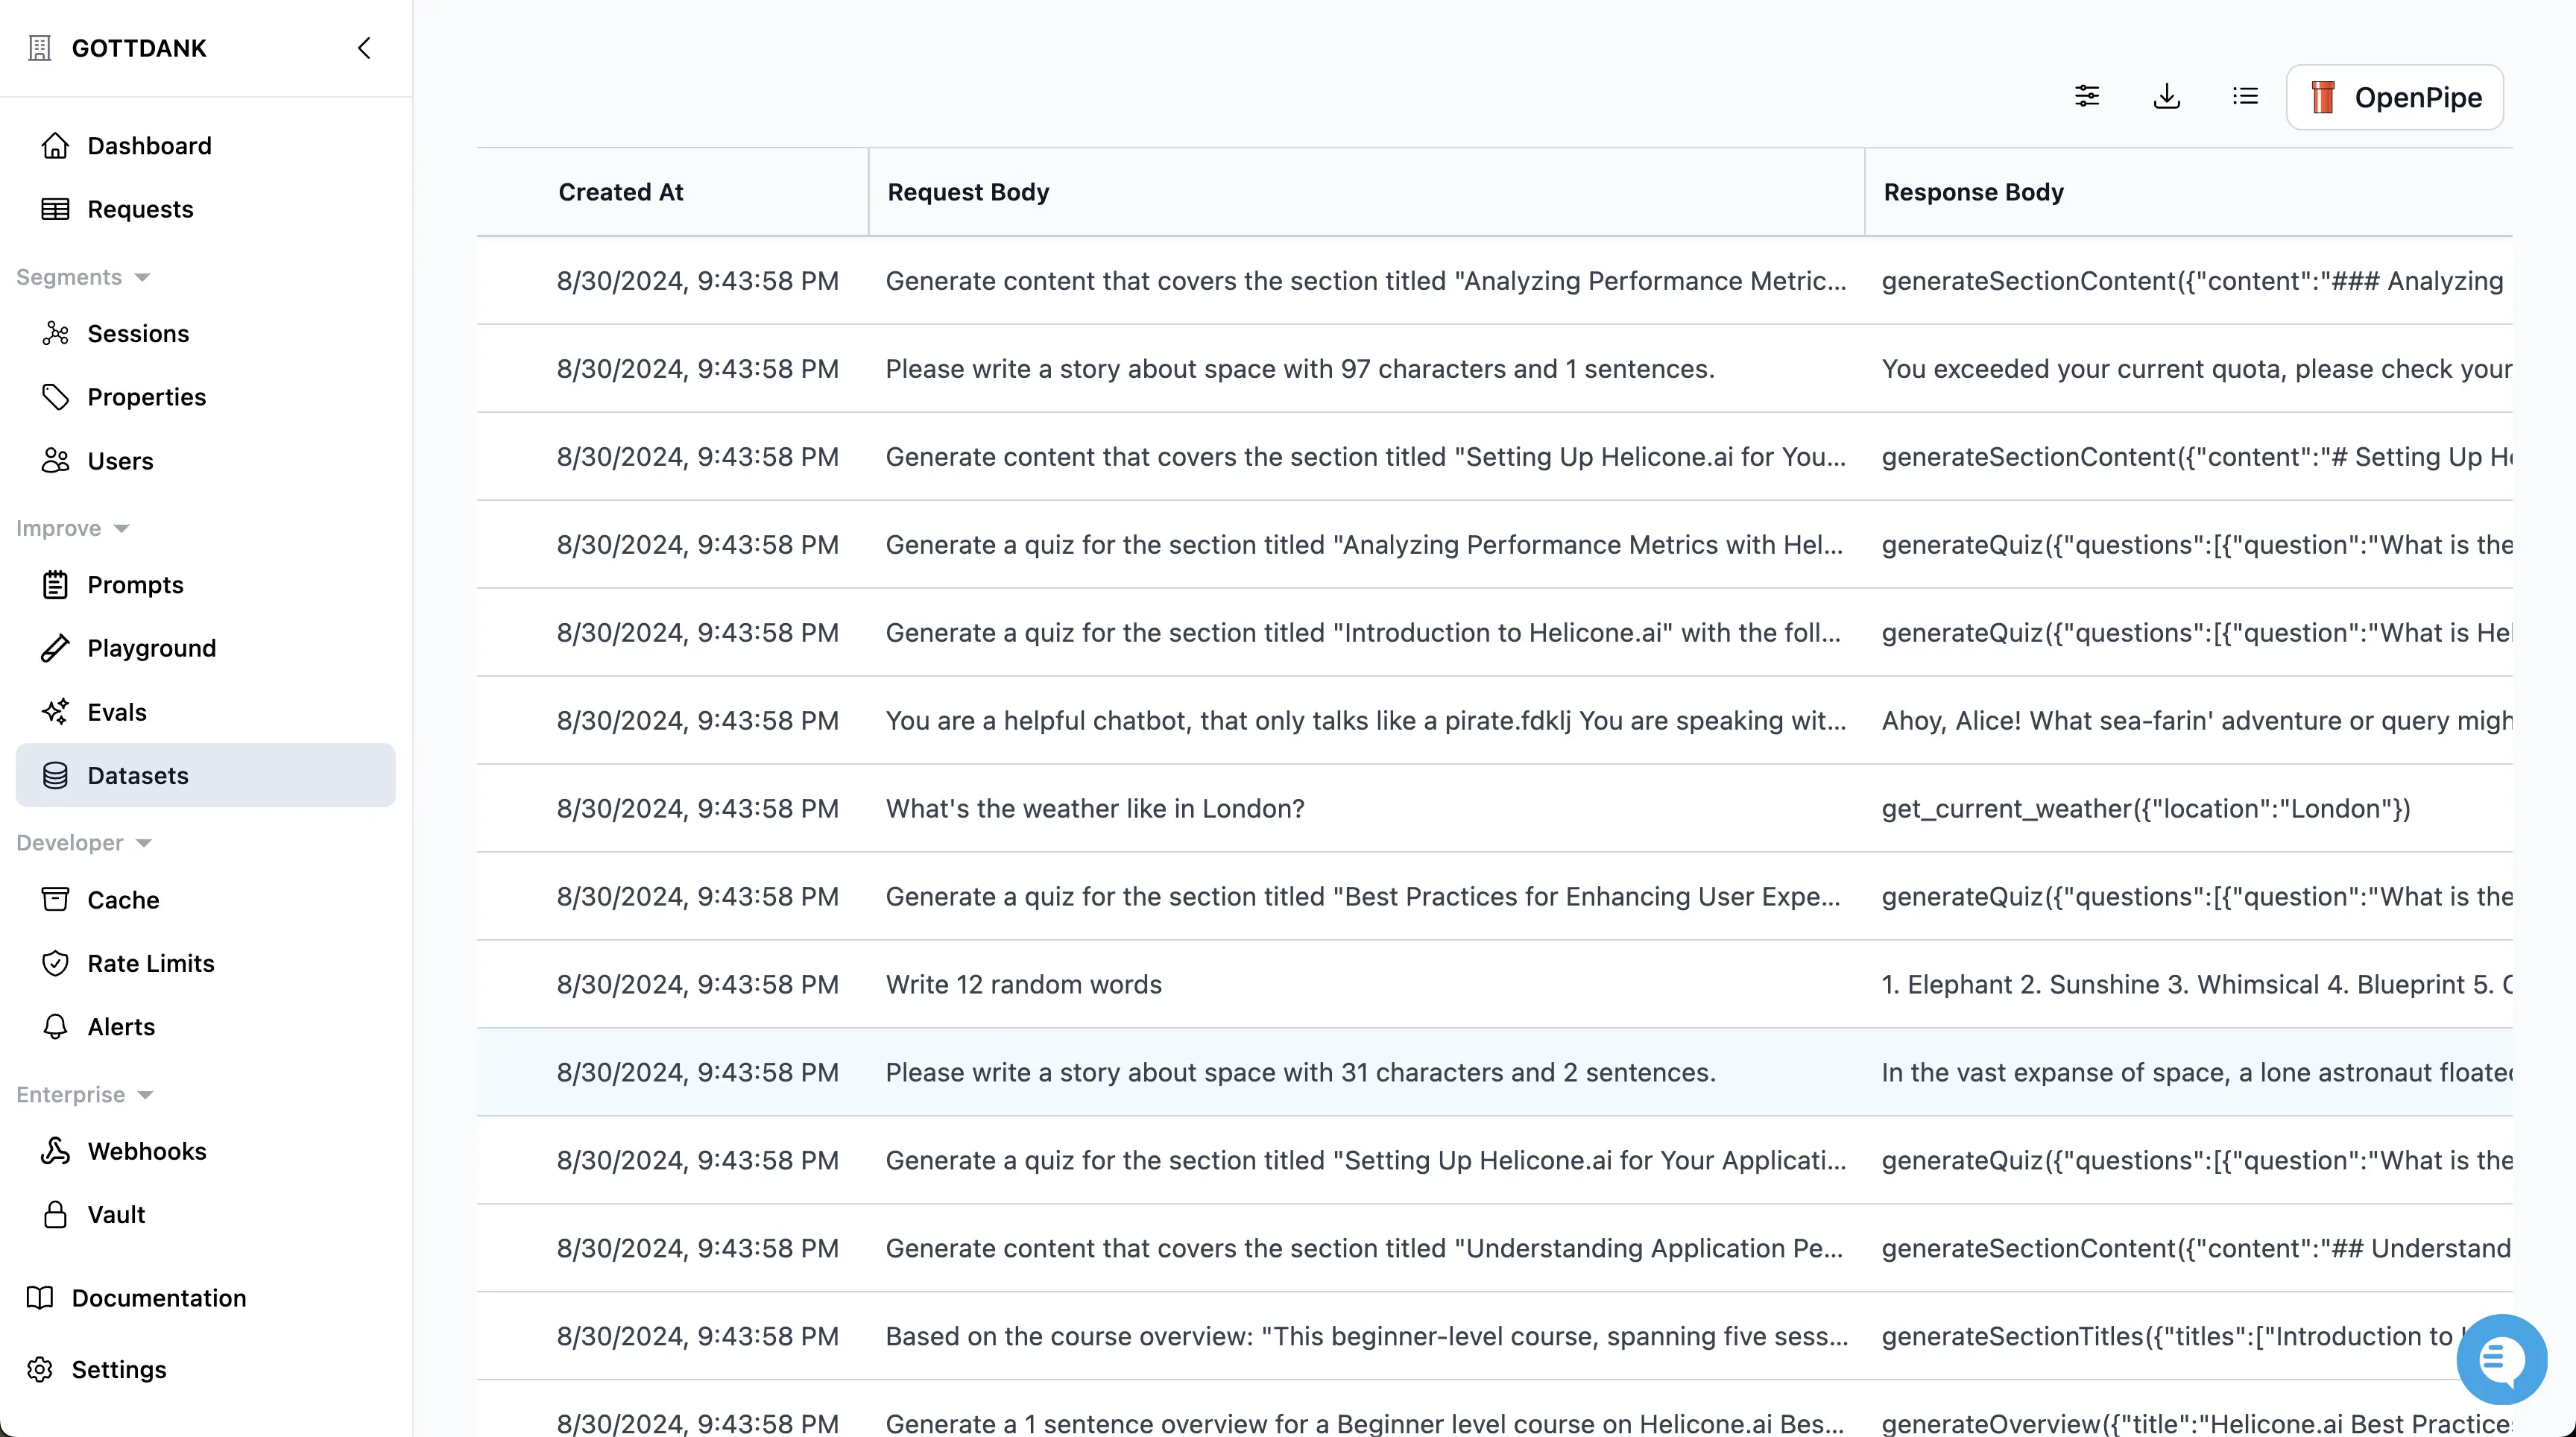Go to the Dashboard page

149,146
